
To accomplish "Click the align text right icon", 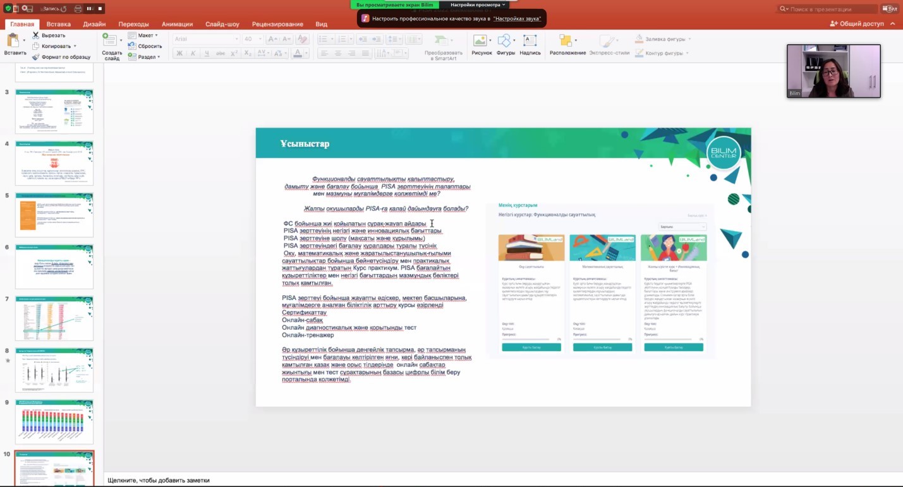I will click(352, 54).
